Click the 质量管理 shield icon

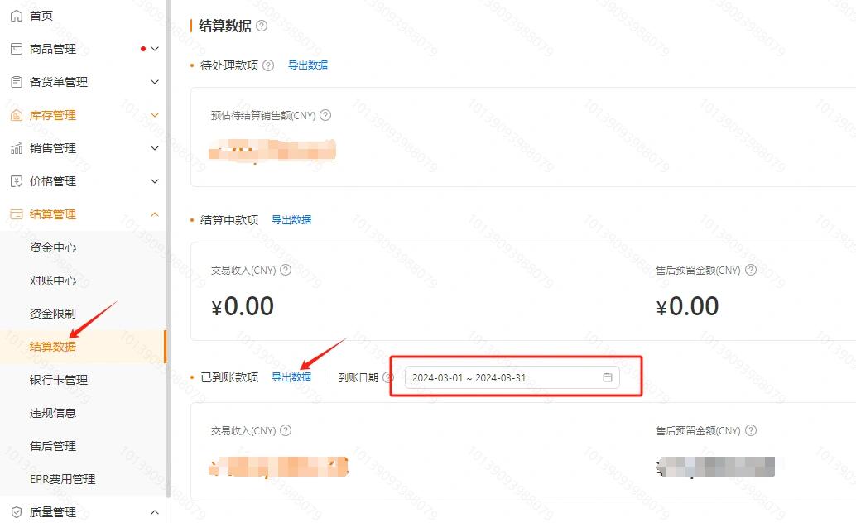pyautogui.click(x=17, y=512)
